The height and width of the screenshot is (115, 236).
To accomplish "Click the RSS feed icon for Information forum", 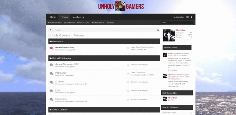I will point(128,74).
